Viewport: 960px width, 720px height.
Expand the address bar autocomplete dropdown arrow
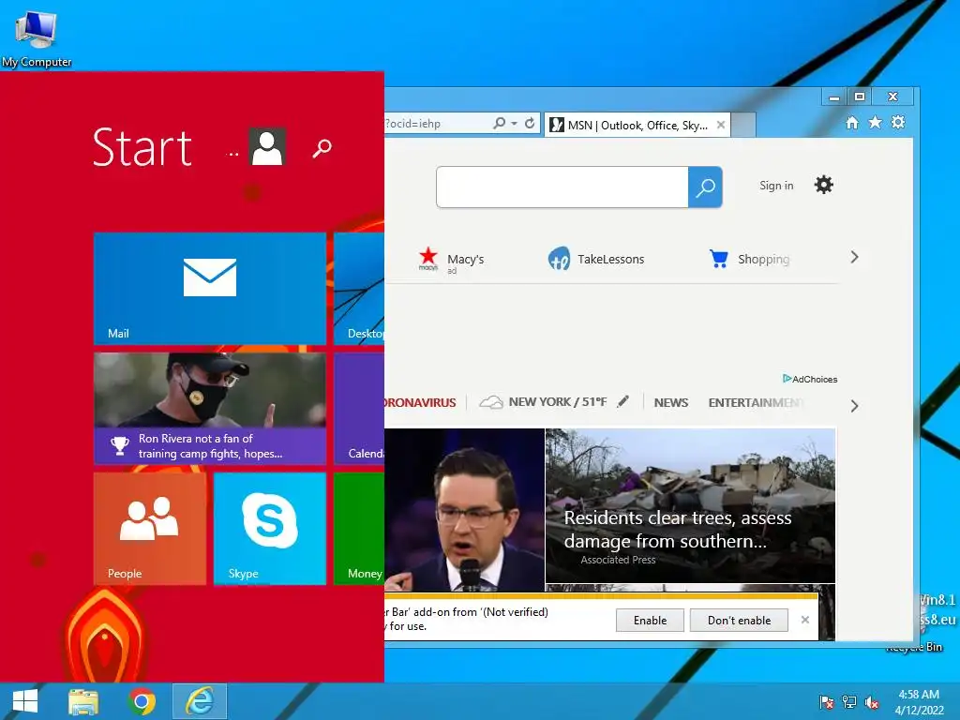[x=515, y=124]
